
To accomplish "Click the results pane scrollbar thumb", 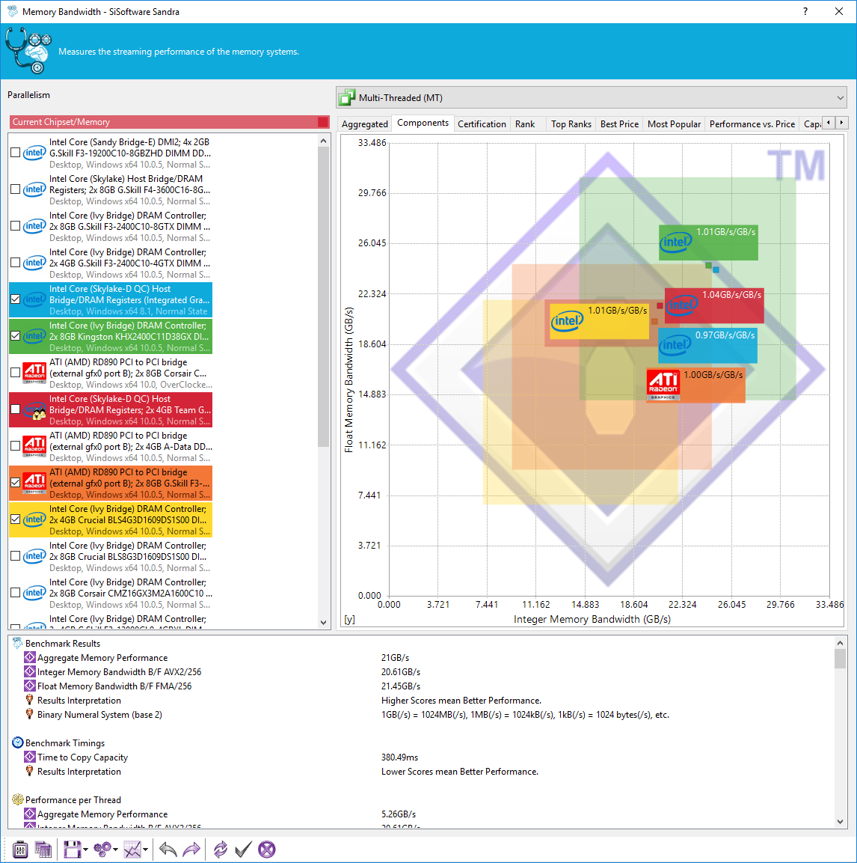I will [840, 658].
